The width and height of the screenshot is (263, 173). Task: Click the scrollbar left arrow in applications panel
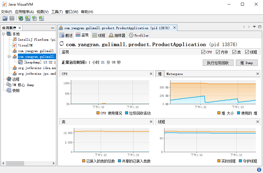[3, 163]
